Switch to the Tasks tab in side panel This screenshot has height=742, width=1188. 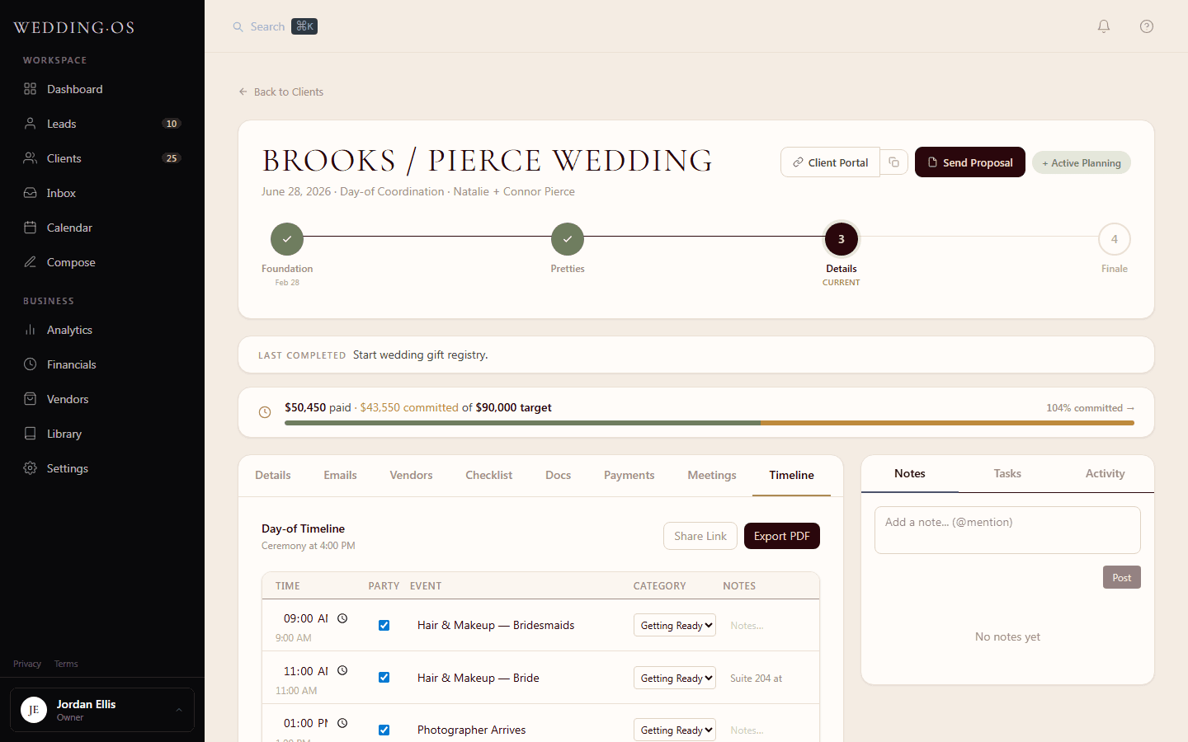tap(1007, 473)
